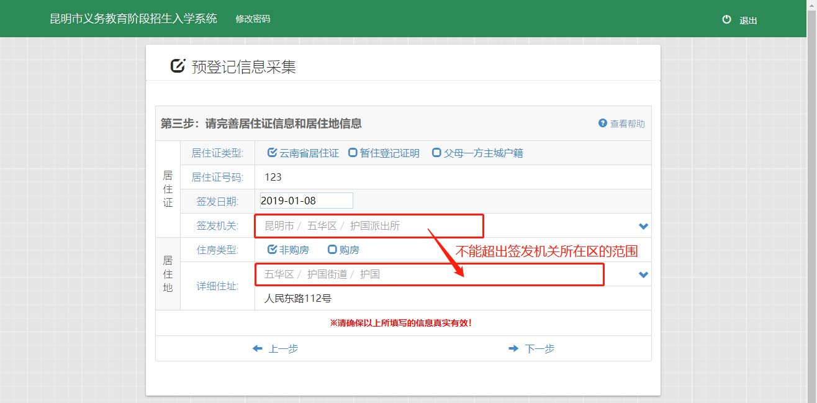This screenshot has height=403, width=817.
Task: Click the 昆明市义务教育阶段招生入学系统 site title
Action: [133, 19]
